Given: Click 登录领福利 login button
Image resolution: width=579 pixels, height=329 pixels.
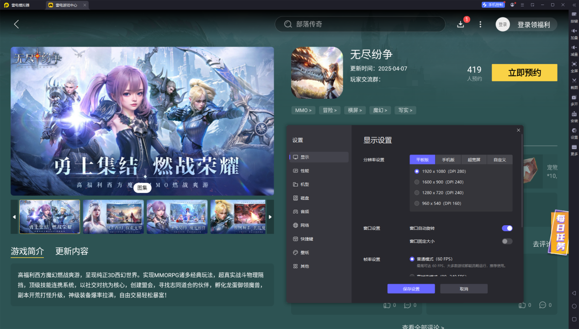Looking at the screenshot, I should tap(534, 25).
